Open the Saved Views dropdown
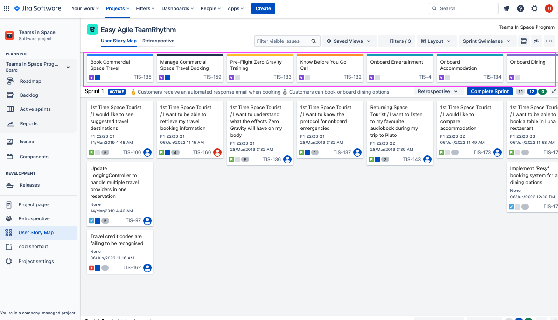This screenshot has height=320, width=558. tap(349, 41)
